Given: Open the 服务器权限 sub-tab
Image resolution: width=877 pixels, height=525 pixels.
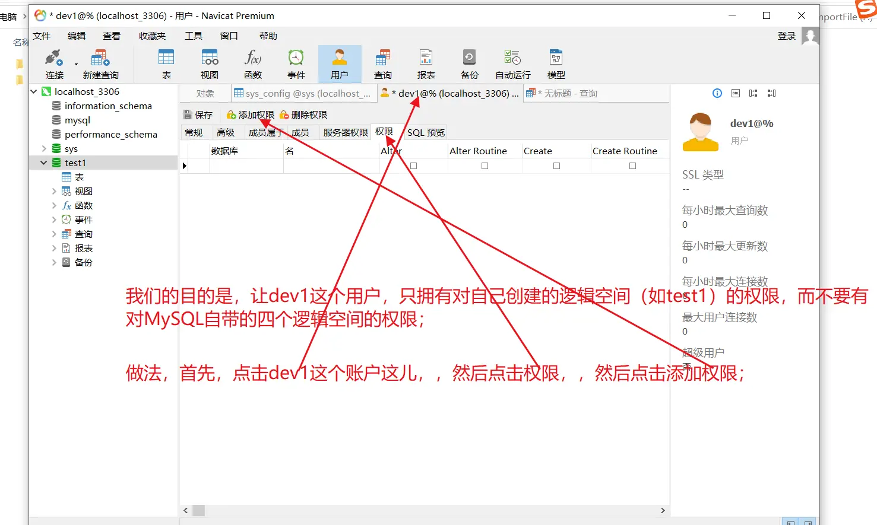Looking at the screenshot, I should (346, 132).
